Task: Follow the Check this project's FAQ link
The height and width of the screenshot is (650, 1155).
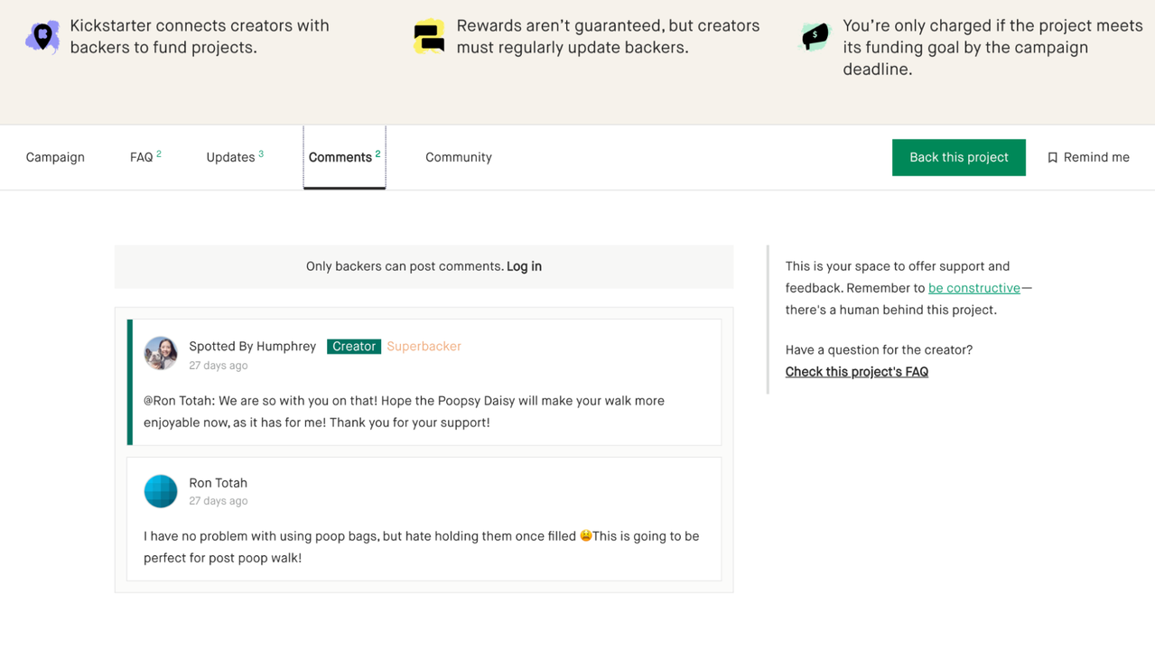Action: 856,372
